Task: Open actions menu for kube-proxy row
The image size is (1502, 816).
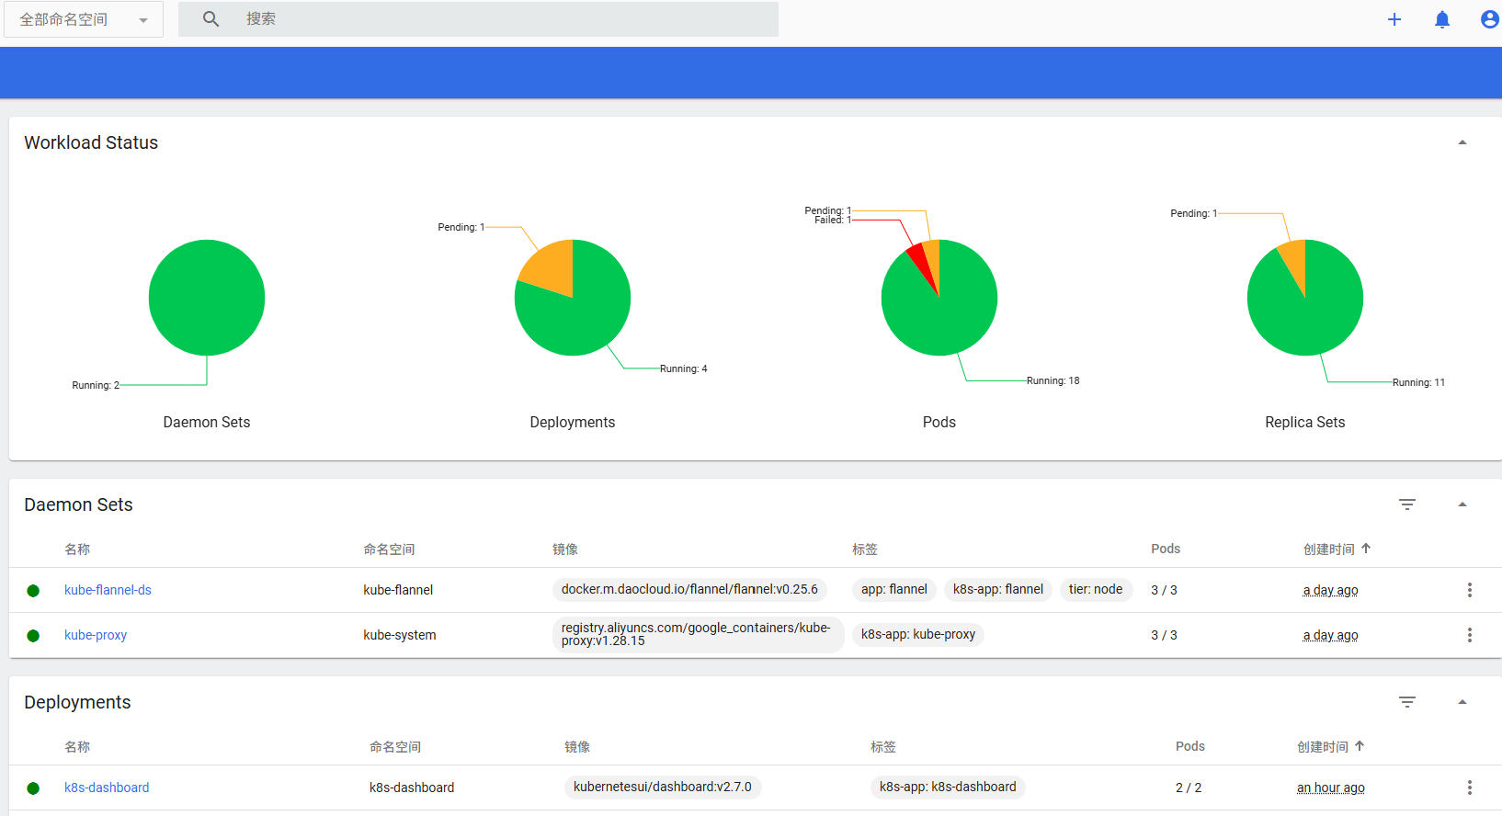Action: (x=1470, y=635)
